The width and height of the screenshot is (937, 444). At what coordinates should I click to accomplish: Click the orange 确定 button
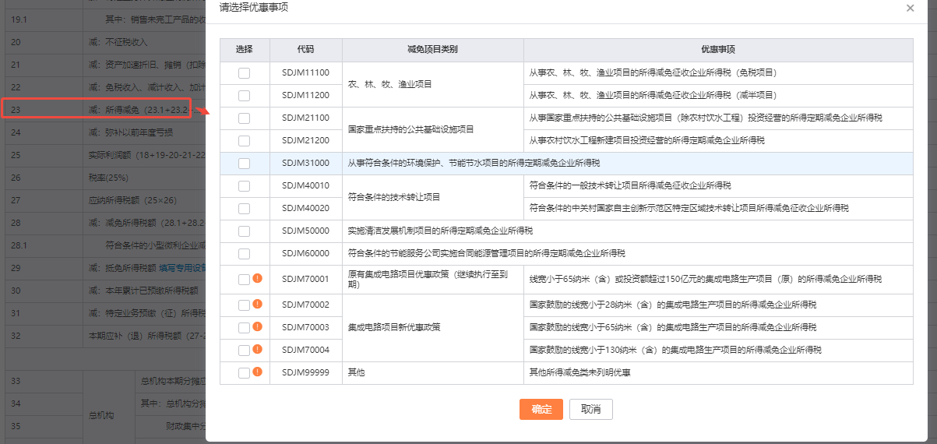pos(541,410)
